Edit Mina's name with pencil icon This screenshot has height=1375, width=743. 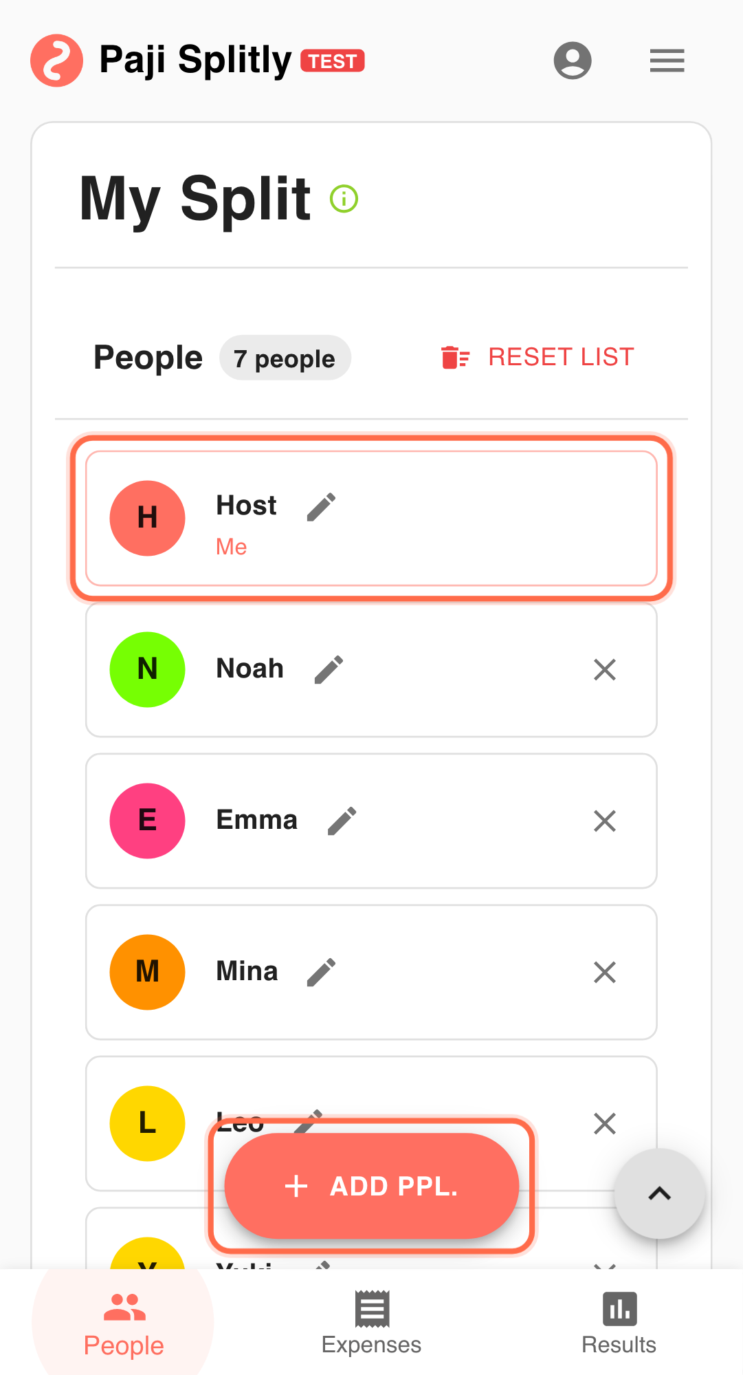point(321,972)
